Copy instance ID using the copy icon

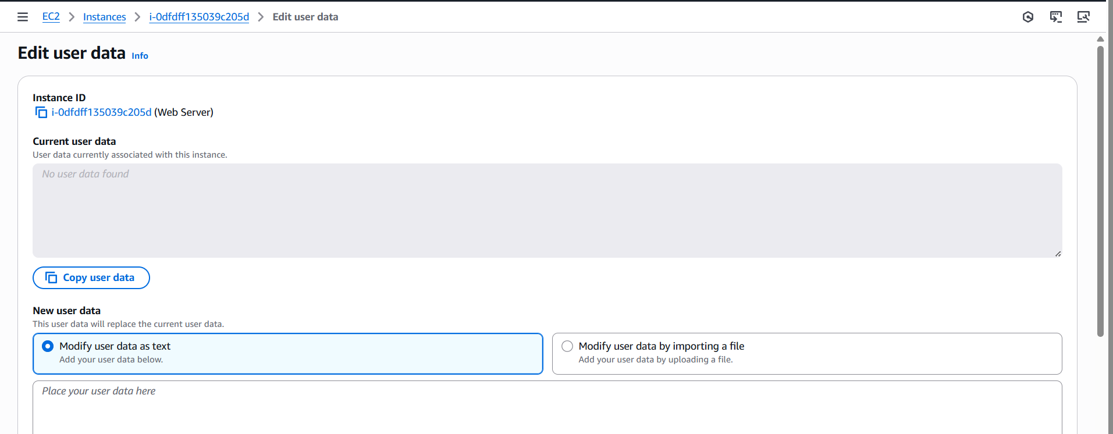point(41,112)
